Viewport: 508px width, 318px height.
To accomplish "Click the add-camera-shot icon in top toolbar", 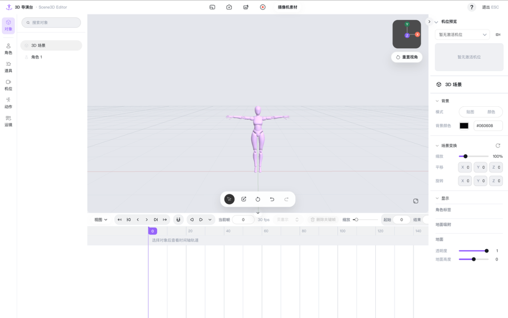I will coord(229,7).
